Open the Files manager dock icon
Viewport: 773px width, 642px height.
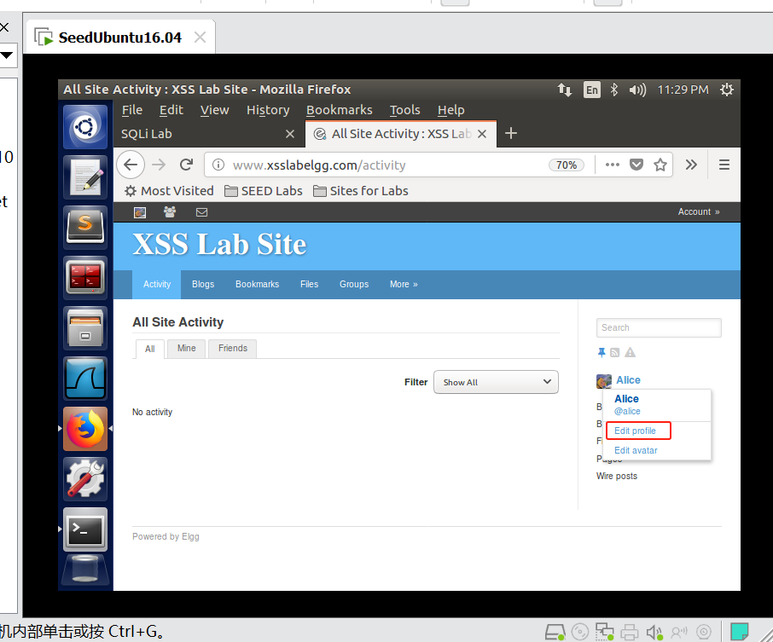pos(85,327)
